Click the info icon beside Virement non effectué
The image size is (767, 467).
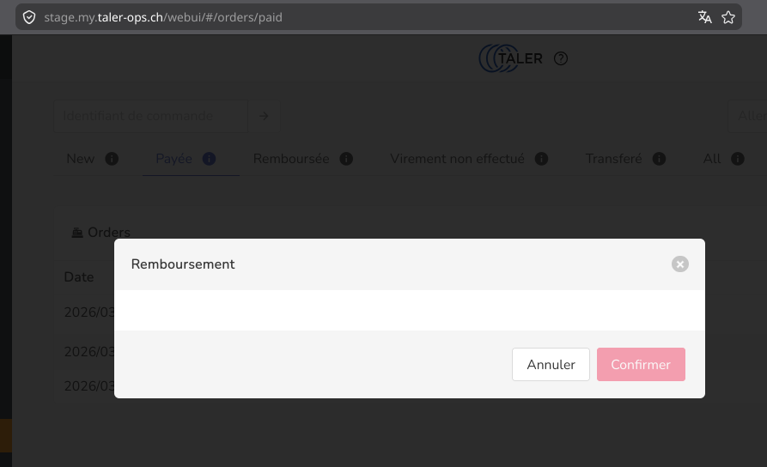[541, 159]
